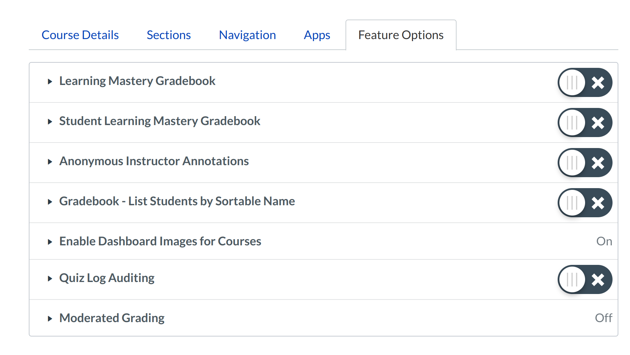Switch to the Sections tab
This screenshot has width=630, height=355.
click(169, 35)
